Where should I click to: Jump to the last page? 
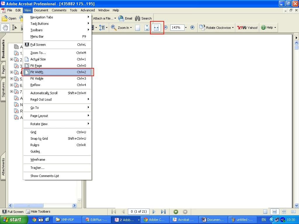[x=163, y=212]
